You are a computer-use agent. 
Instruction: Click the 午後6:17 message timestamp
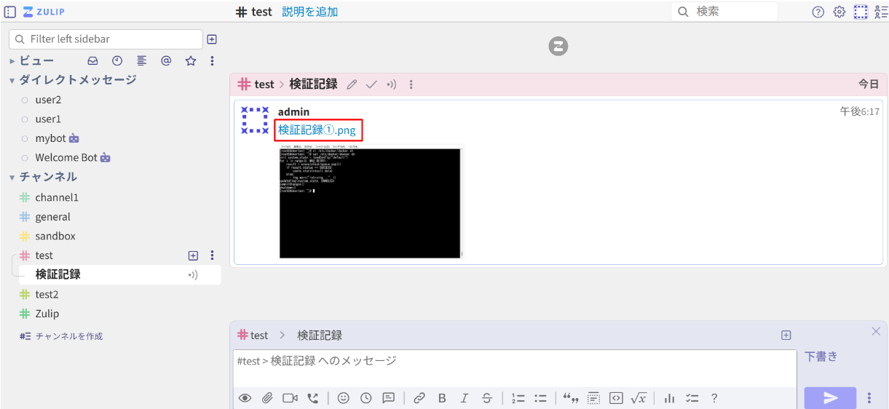click(860, 111)
